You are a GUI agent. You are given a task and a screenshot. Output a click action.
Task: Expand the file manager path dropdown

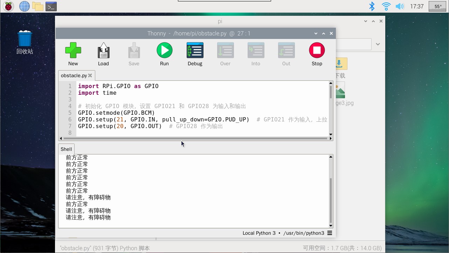(x=378, y=44)
